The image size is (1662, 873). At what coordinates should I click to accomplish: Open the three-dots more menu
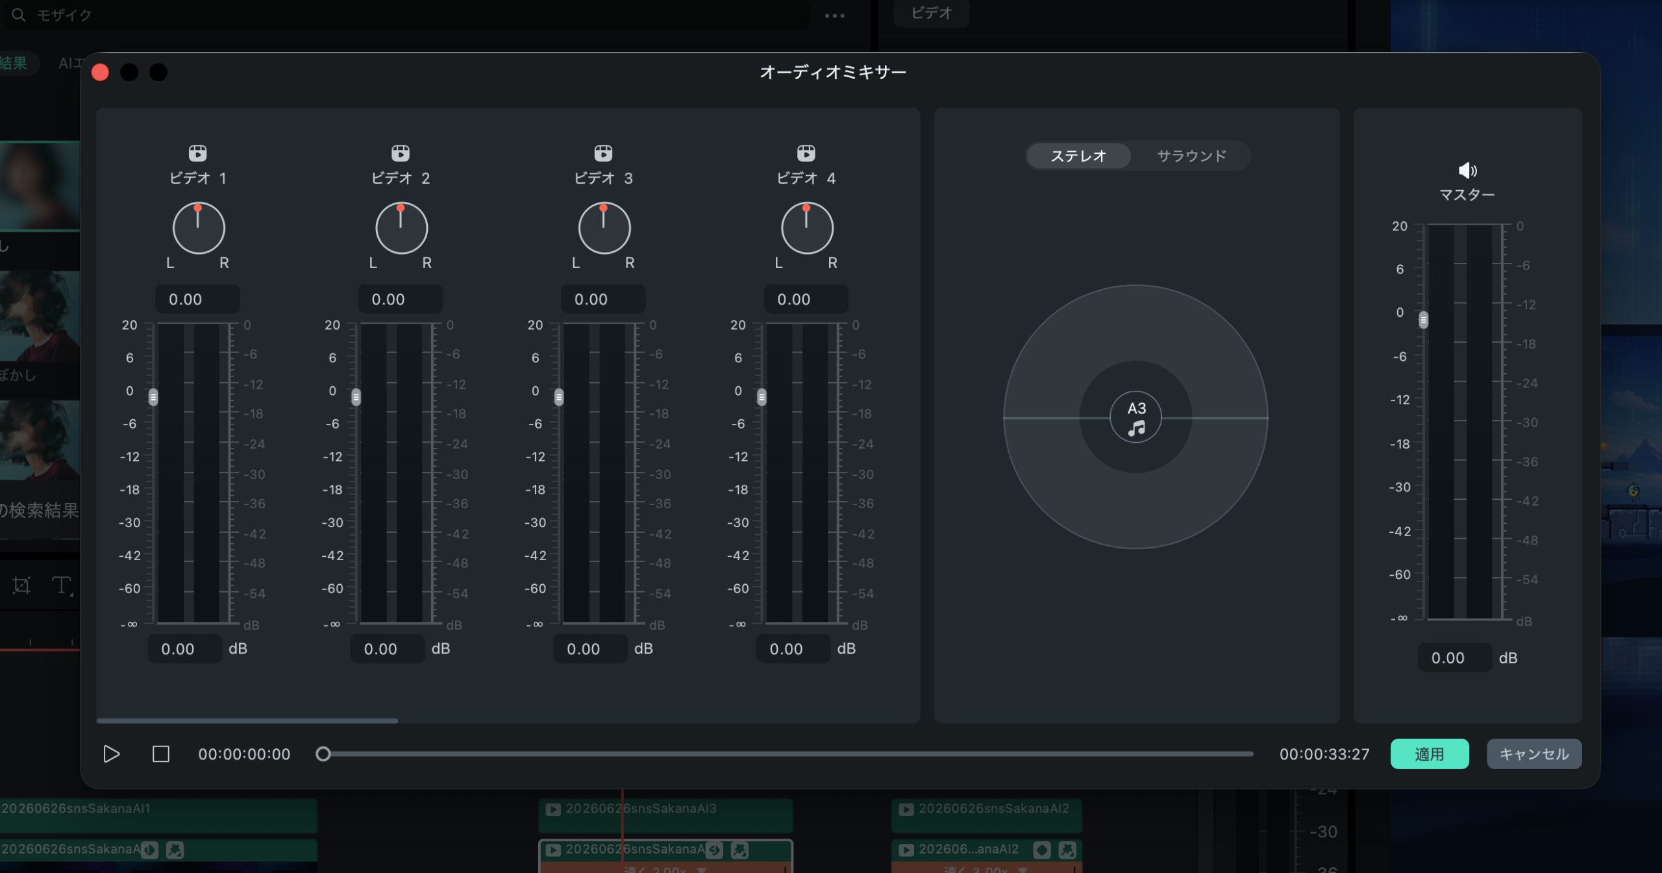[835, 16]
